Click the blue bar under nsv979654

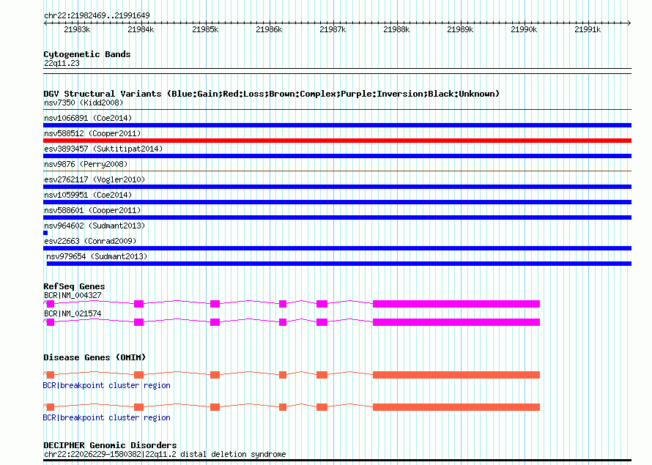coord(339,264)
